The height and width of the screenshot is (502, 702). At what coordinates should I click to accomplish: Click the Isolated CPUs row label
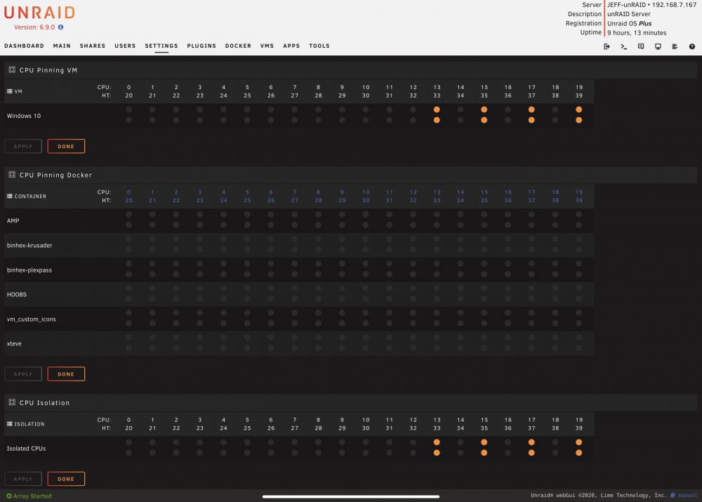click(26, 448)
